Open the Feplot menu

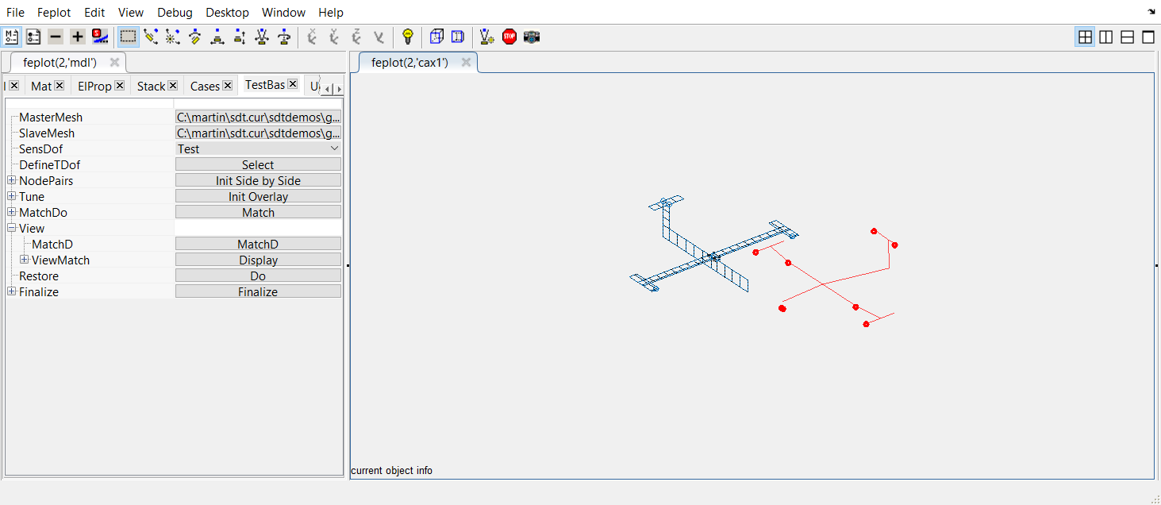click(54, 12)
